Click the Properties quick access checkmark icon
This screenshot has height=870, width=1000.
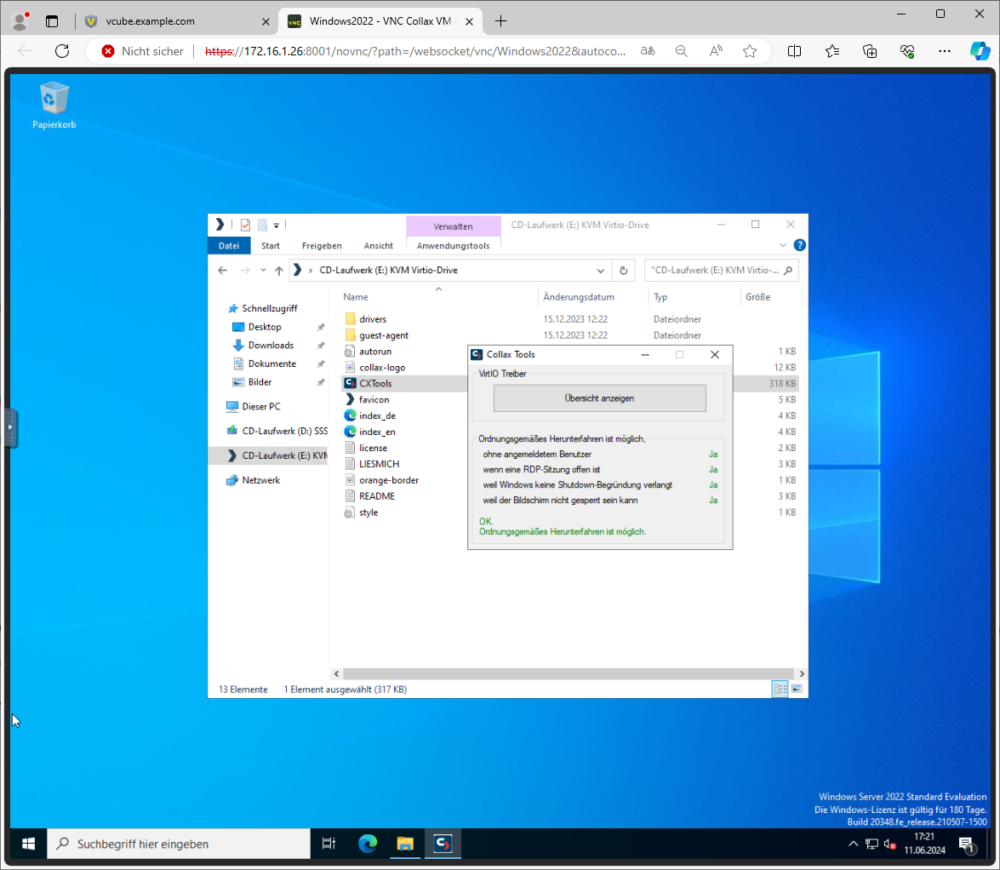(246, 225)
